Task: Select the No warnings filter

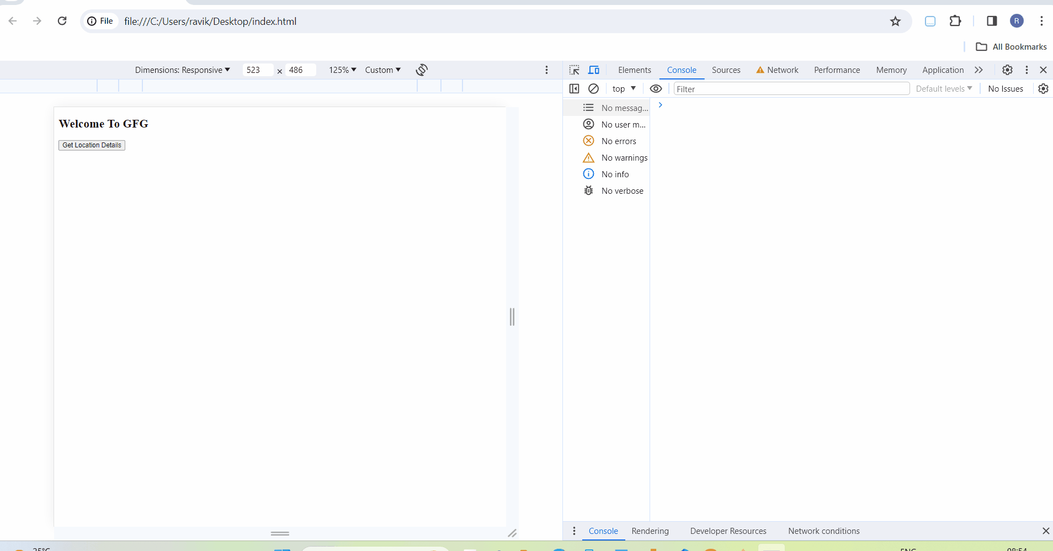Action: click(607, 157)
